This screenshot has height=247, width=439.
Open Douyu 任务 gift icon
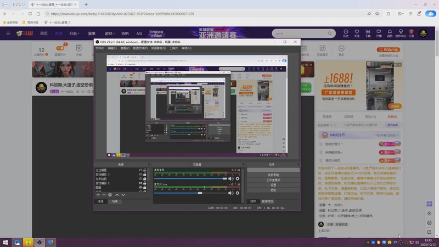411,33
